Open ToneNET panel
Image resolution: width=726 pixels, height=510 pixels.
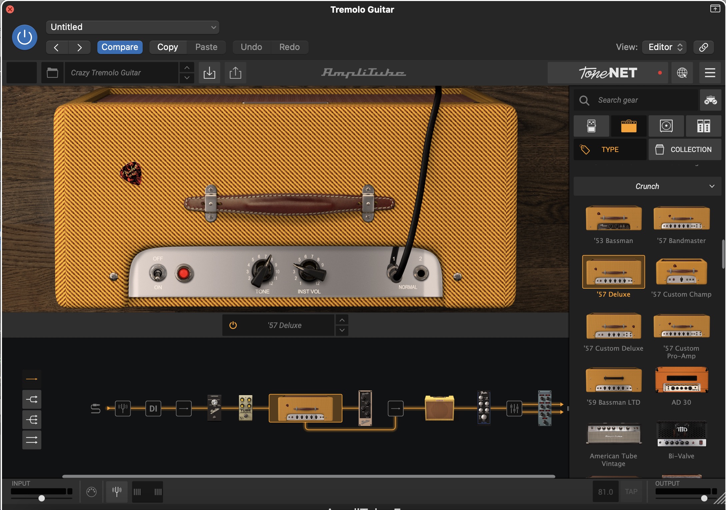[x=608, y=73]
